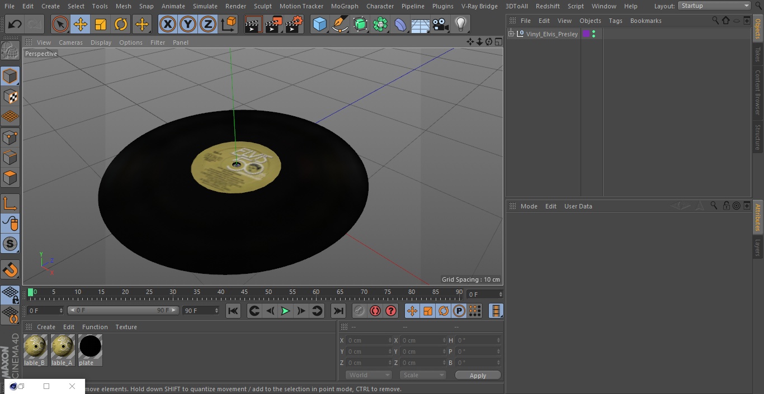Activate the Move tool
The image size is (764, 394).
[81, 25]
